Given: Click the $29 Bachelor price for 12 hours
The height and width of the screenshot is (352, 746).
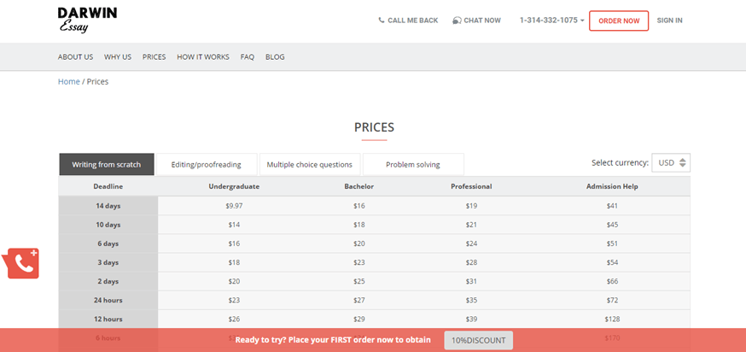Looking at the screenshot, I should tap(359, 320).
